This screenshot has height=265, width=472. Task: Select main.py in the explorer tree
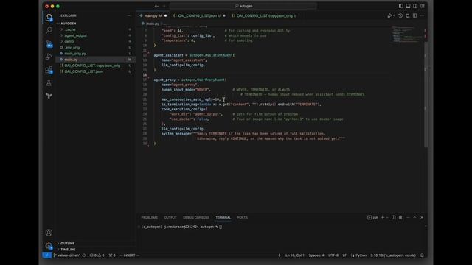[71, 60]
